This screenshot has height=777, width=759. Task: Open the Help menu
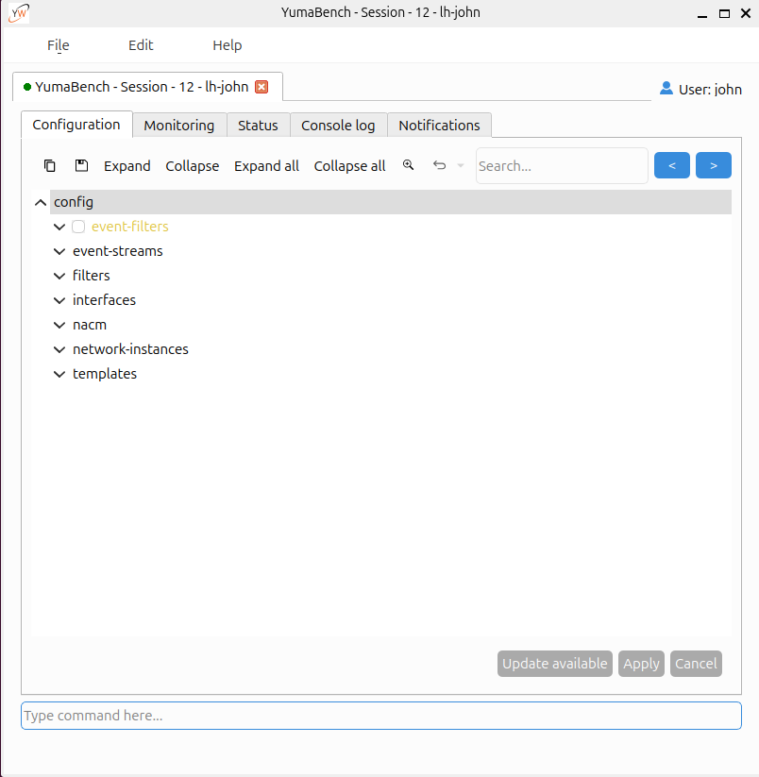coord(228,45)
